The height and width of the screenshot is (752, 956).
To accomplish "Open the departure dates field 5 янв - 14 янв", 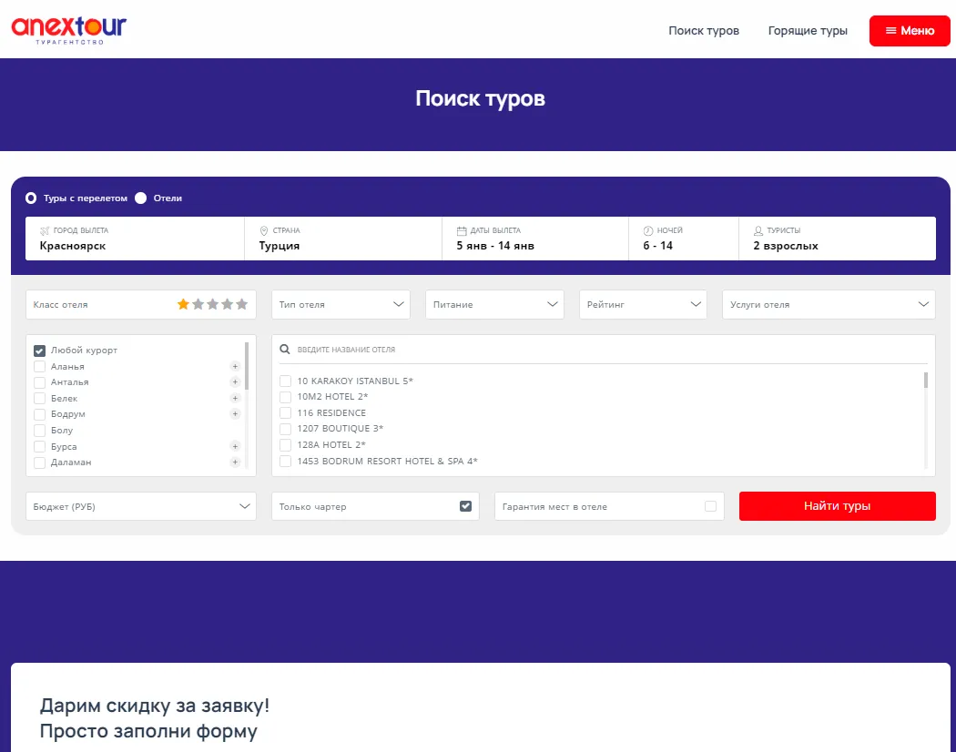I will click(x=535, y=239).
